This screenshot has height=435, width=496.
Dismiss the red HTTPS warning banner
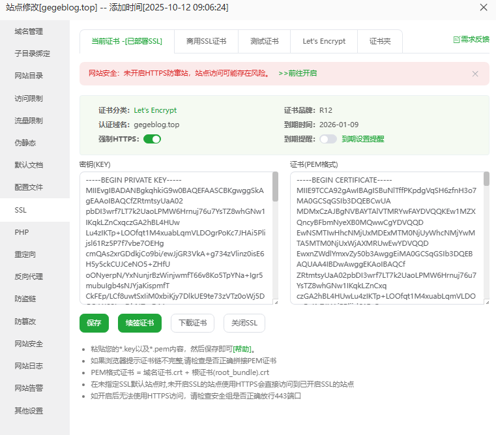tap(474, 74)
